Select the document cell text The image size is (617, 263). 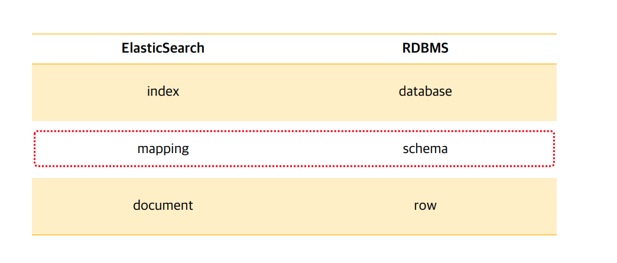tap(163, 205)
